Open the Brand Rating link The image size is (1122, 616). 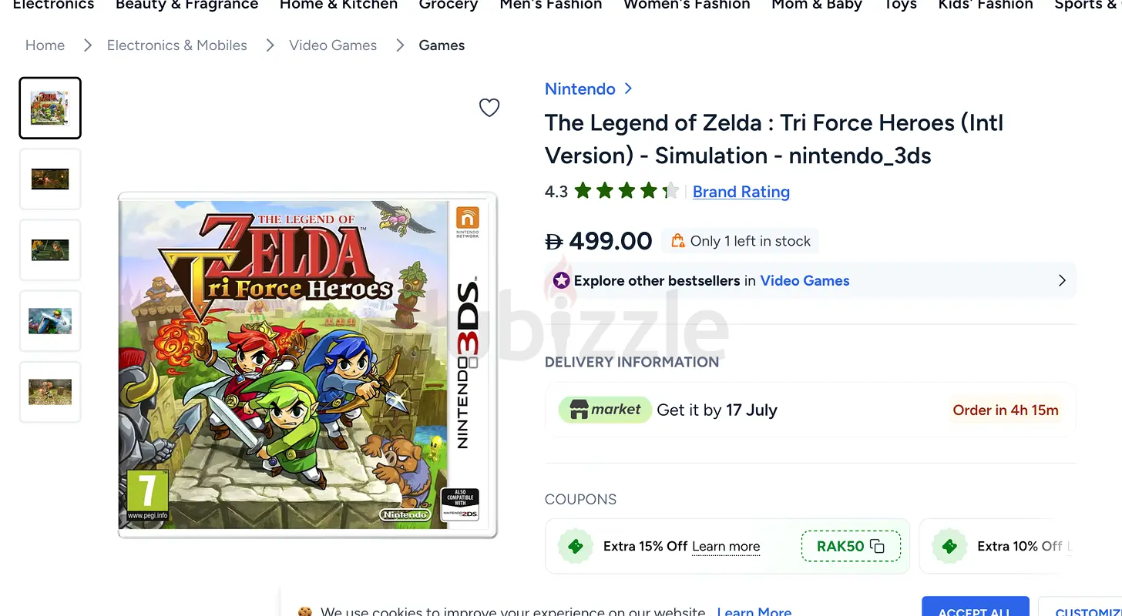coord(741,192)
